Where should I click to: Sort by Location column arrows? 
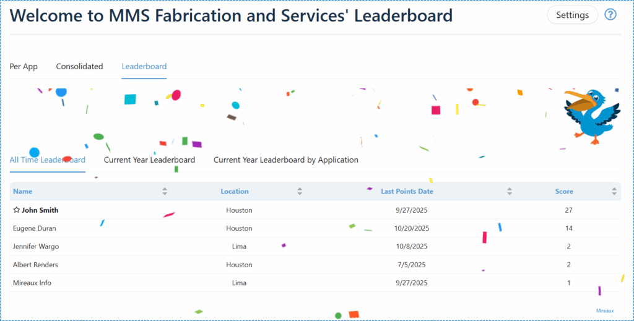[x=300, y=192]
